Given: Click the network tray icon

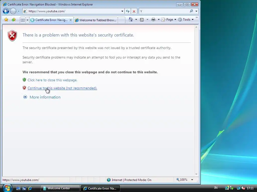Looking at the screenshot, I should (238, 188).
